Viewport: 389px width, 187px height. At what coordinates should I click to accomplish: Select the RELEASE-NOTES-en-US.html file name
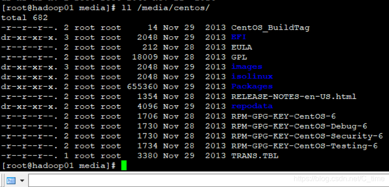[294, 96]
